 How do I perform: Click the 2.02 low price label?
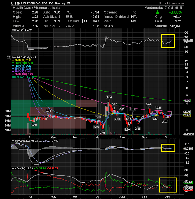[x=103, y=133]
